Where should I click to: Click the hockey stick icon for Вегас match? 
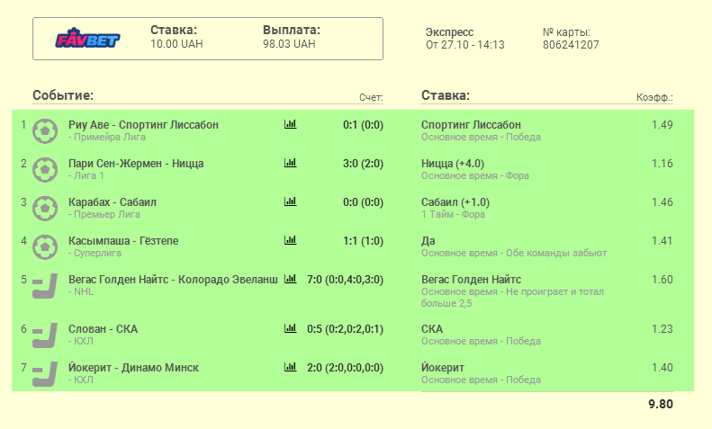coord(43,287)
